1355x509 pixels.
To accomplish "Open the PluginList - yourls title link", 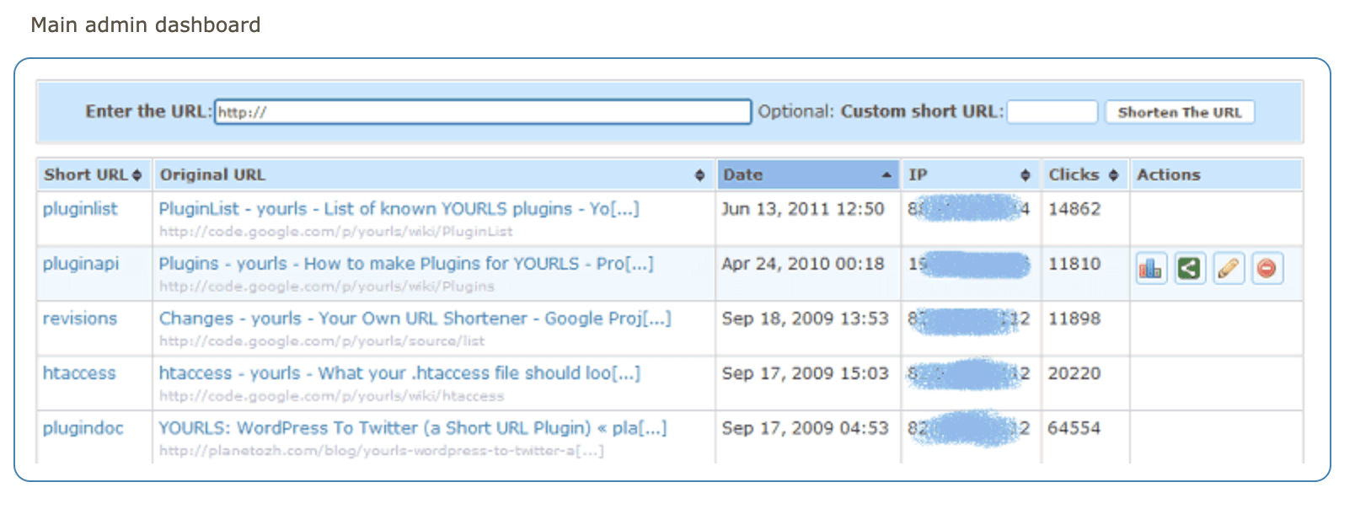I will point(399,209).
